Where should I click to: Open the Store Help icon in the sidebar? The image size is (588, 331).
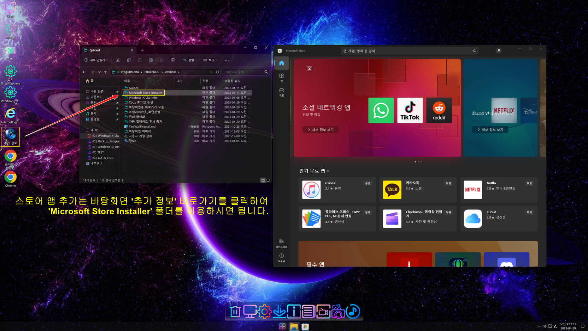tap(282, 257)
